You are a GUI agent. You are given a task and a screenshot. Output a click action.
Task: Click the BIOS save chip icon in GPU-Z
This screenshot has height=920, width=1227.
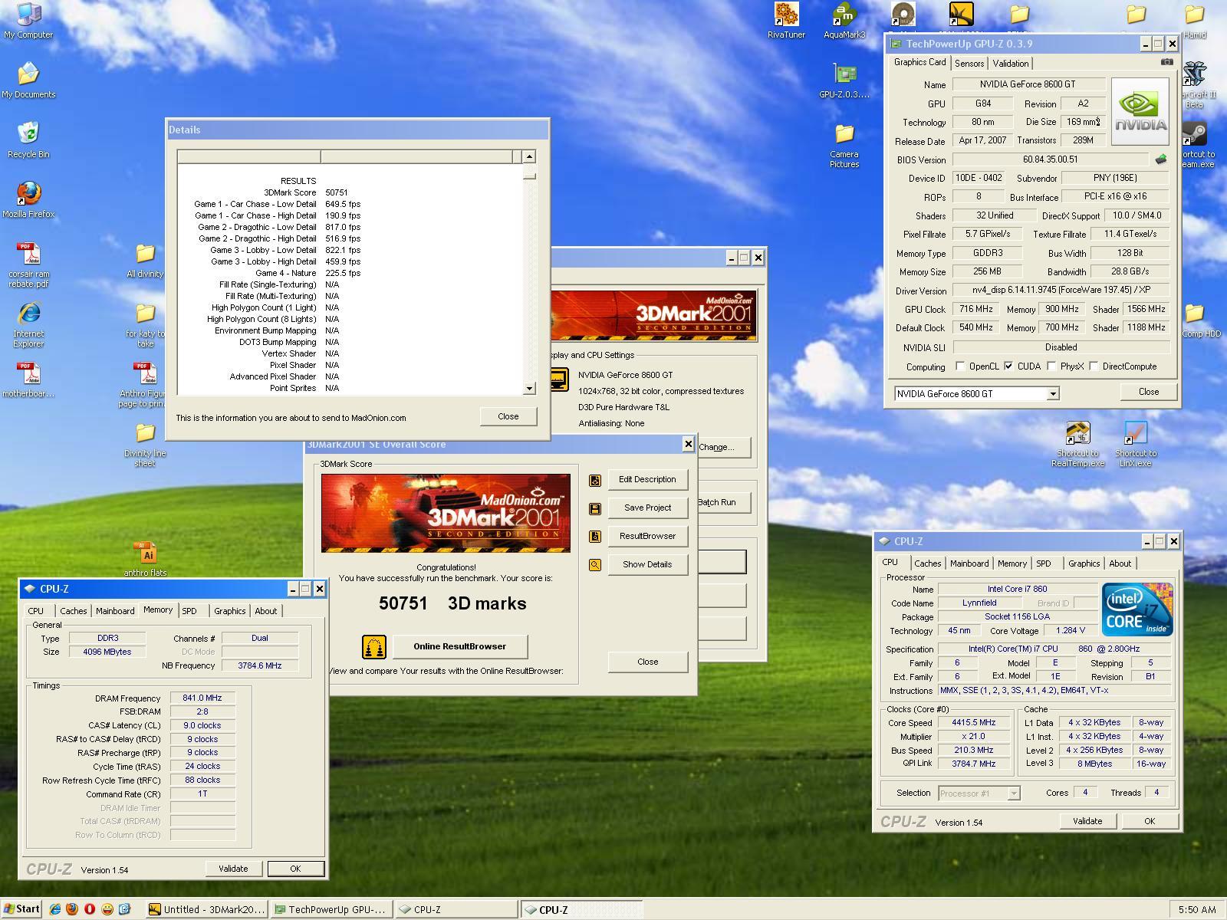point(1160,159)
